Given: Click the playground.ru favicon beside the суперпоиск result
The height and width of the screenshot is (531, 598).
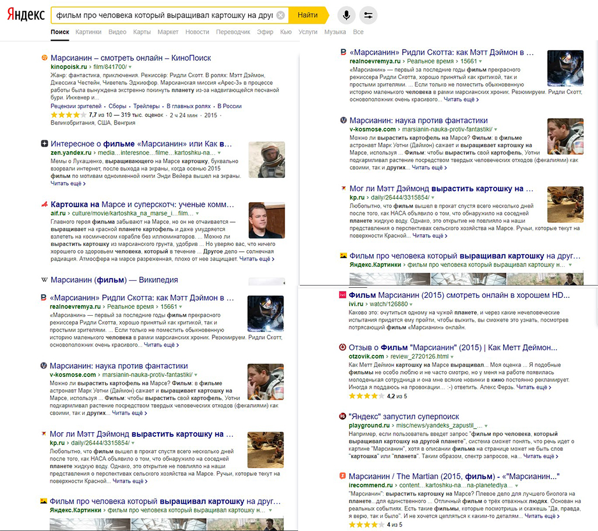Looking at the screenshot, I should pyautogui.click(x=342, y=416).
